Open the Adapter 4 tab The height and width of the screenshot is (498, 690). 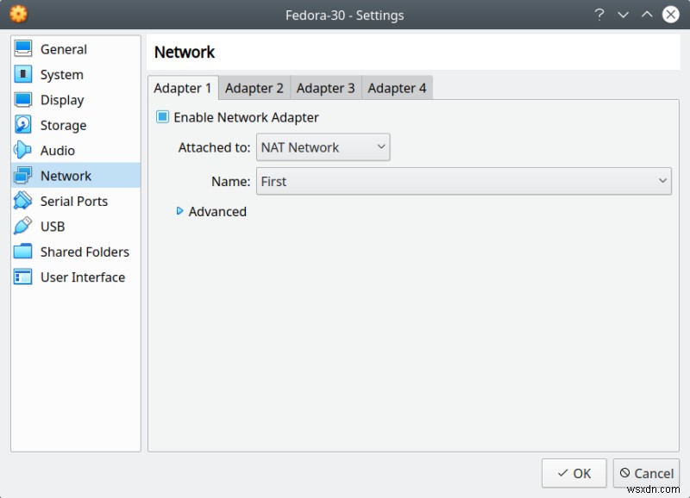[397, 87]
